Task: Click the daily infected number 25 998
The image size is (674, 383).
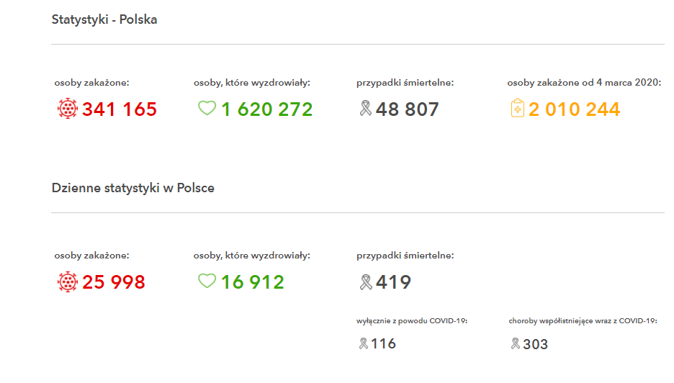Action: pos(114,282)
